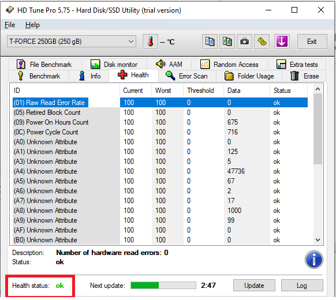
Task: Open the Help menu
Action: [32, 25]
